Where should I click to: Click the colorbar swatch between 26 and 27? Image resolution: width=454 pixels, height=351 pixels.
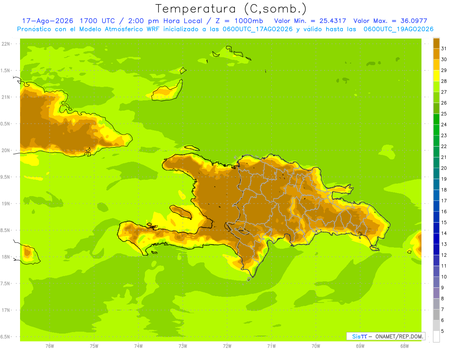pos(436,97)
